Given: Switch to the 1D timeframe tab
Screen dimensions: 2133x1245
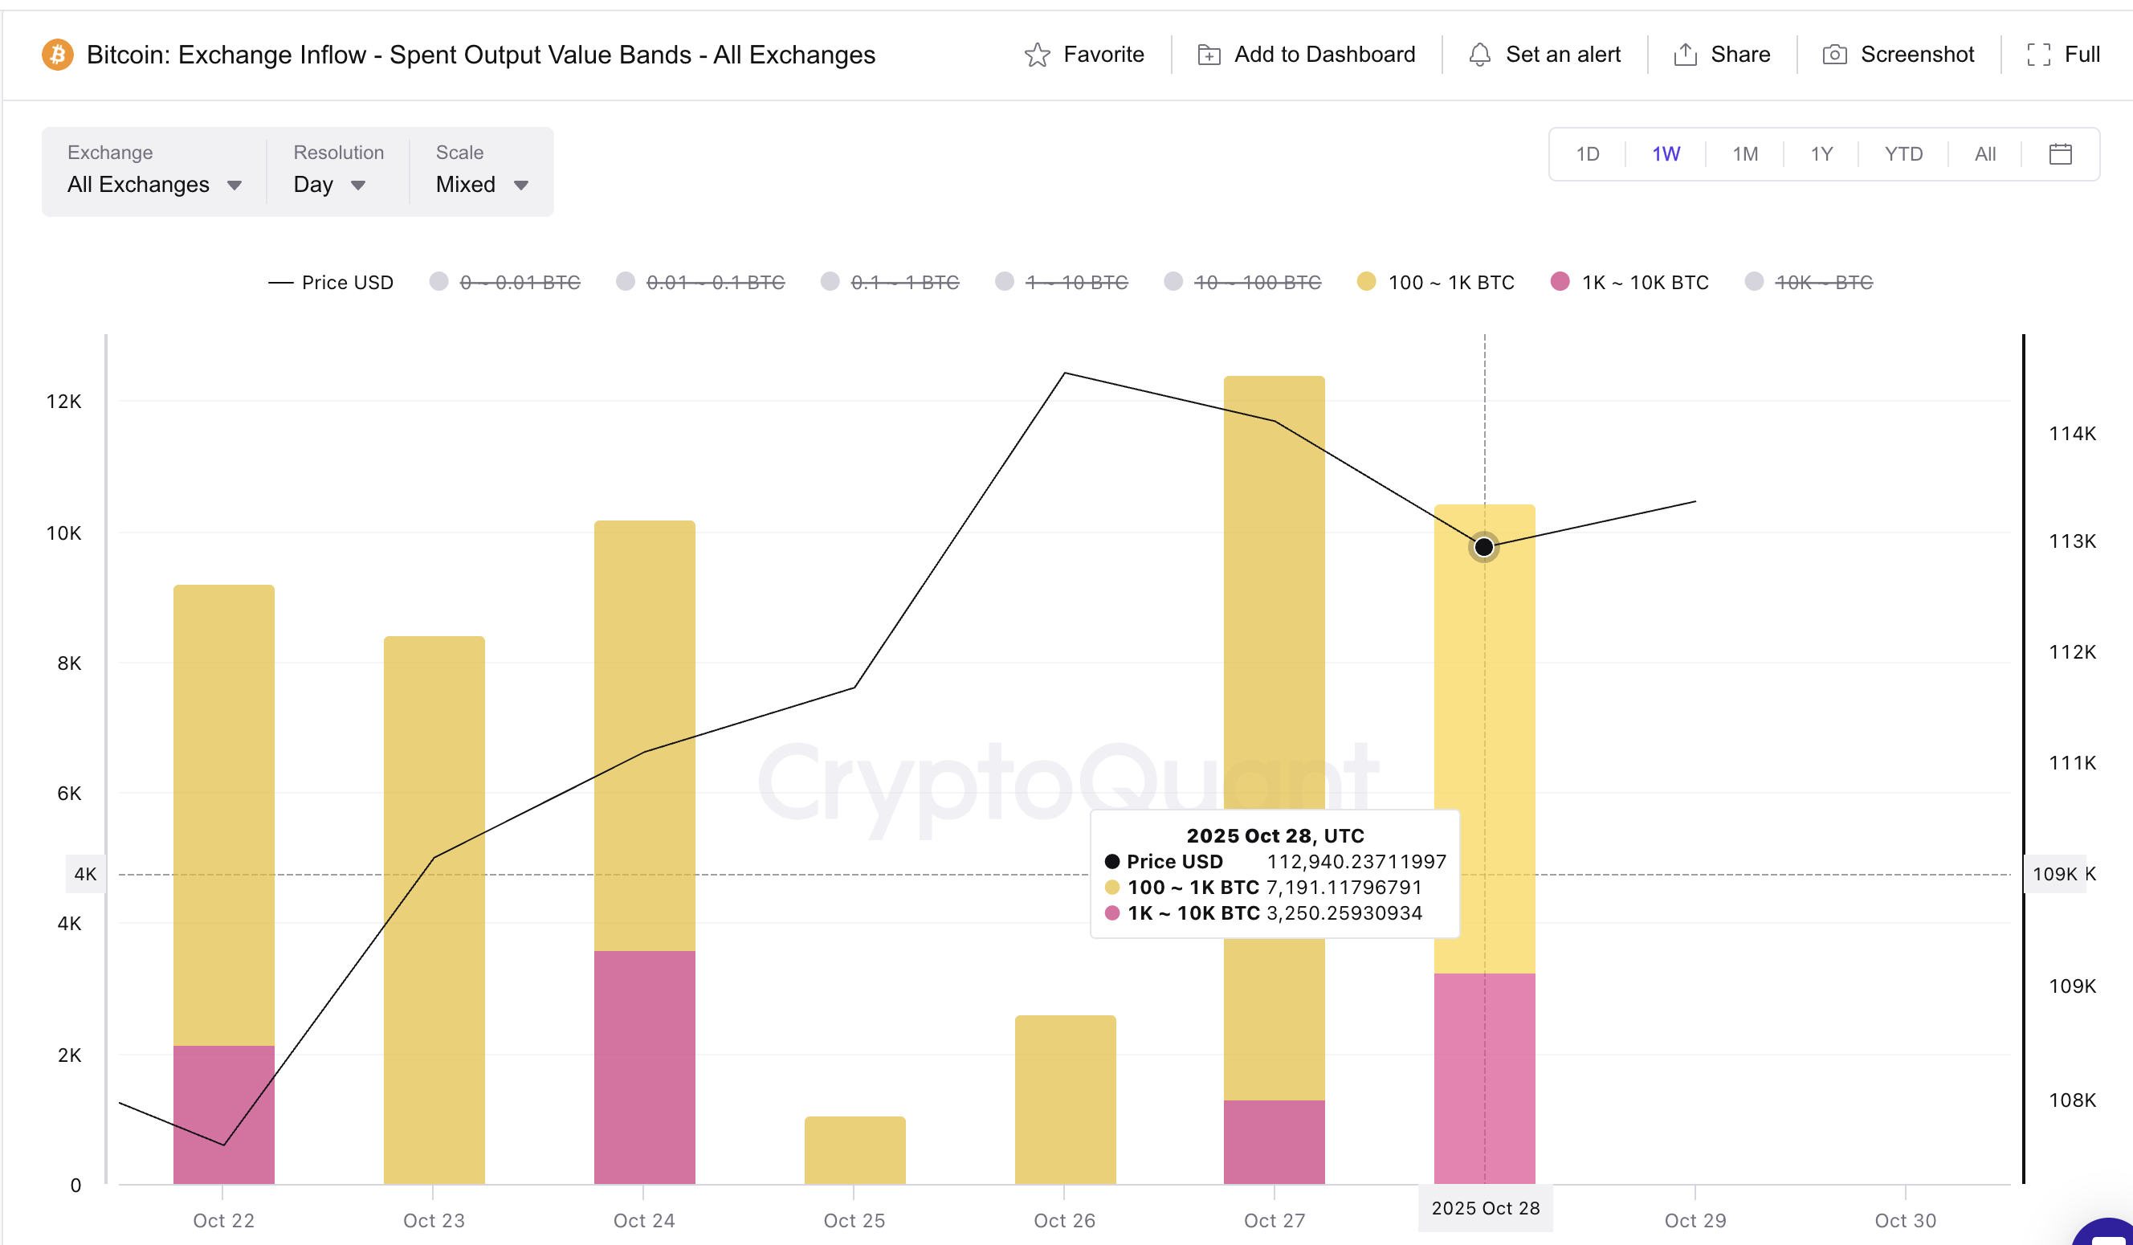Looking at the screenshot, I should pos(1587,153).
